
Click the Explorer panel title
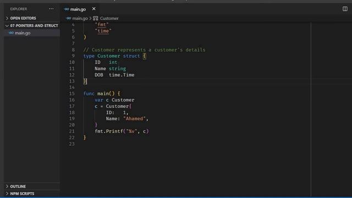[x=18, y=9]
